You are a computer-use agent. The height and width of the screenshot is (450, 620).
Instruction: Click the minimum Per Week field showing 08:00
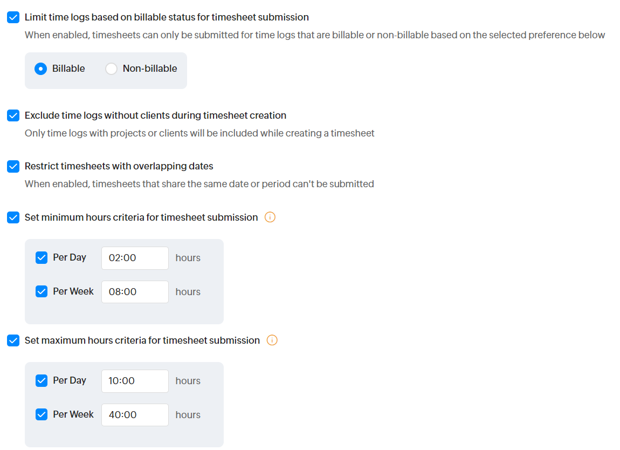(135, 292)
